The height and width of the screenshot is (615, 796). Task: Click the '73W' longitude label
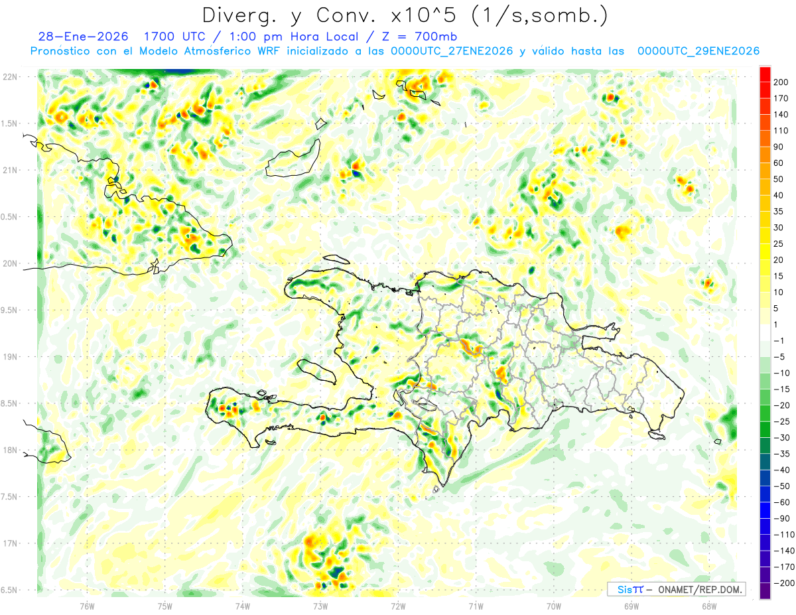[x=320, y=606]
